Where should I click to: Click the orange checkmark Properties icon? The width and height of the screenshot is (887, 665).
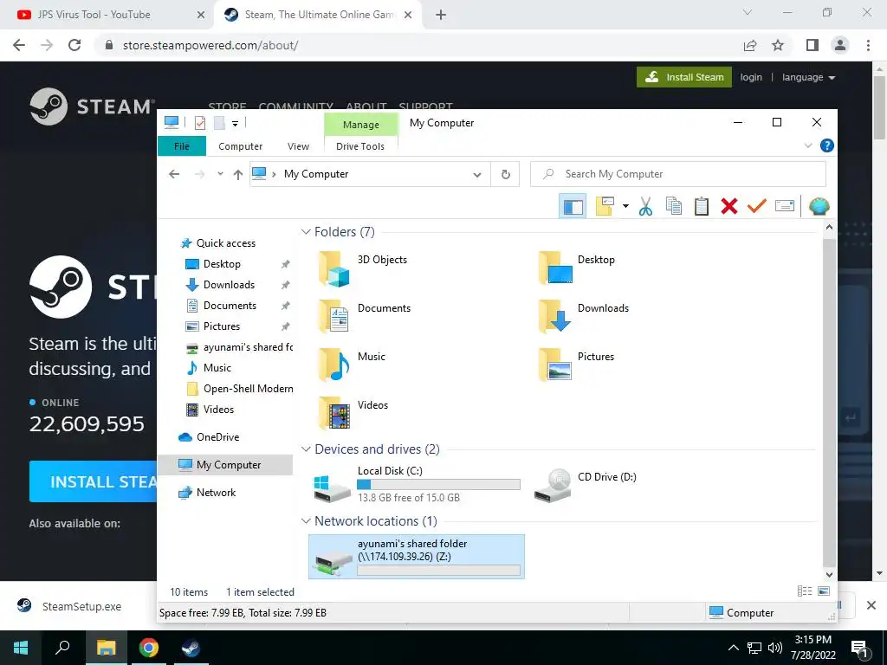(757, 206)
